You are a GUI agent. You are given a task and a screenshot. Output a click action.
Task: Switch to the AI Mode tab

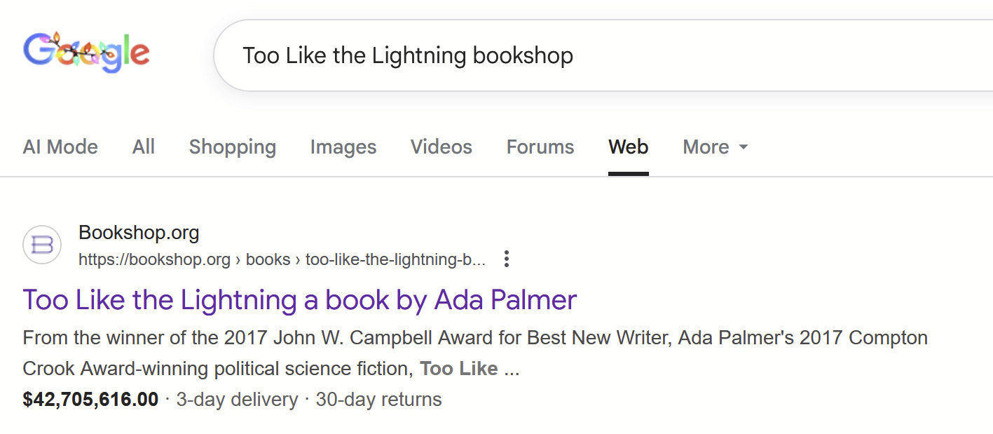coord(60,147)
